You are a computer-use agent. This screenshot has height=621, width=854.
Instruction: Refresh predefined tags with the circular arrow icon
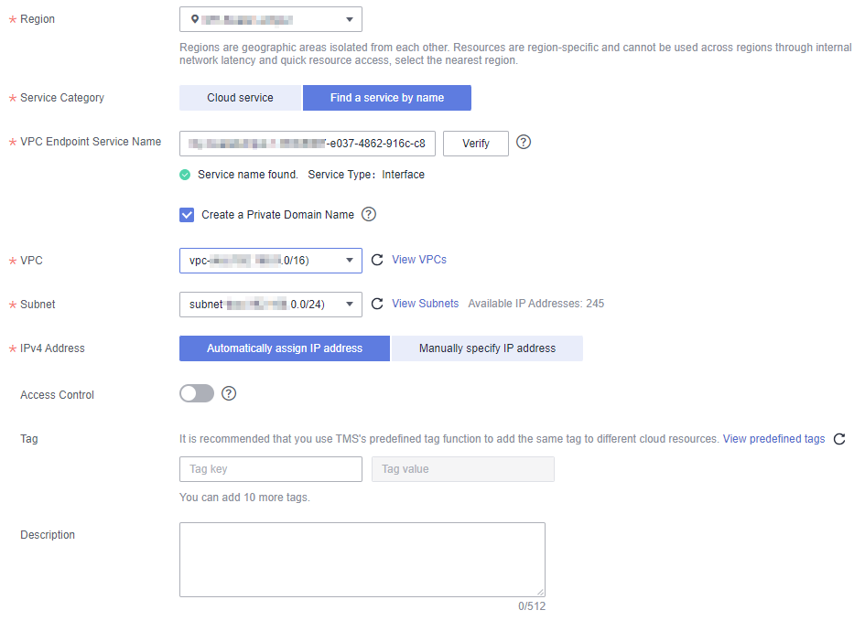[839, 439]
